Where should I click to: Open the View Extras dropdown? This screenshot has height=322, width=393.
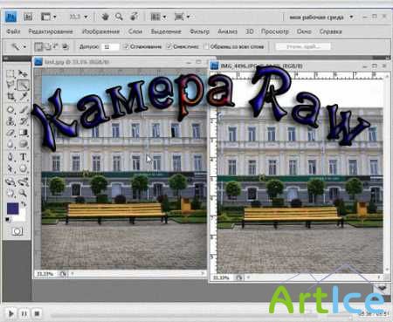pyautogui.click(x=48, y=17)
